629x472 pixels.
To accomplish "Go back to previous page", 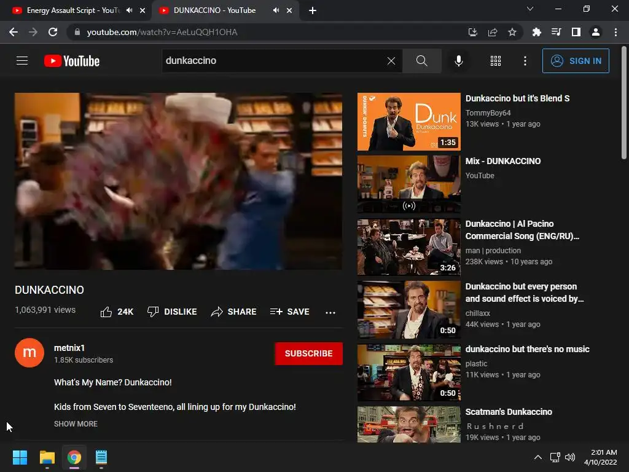I will coord(14,32).
